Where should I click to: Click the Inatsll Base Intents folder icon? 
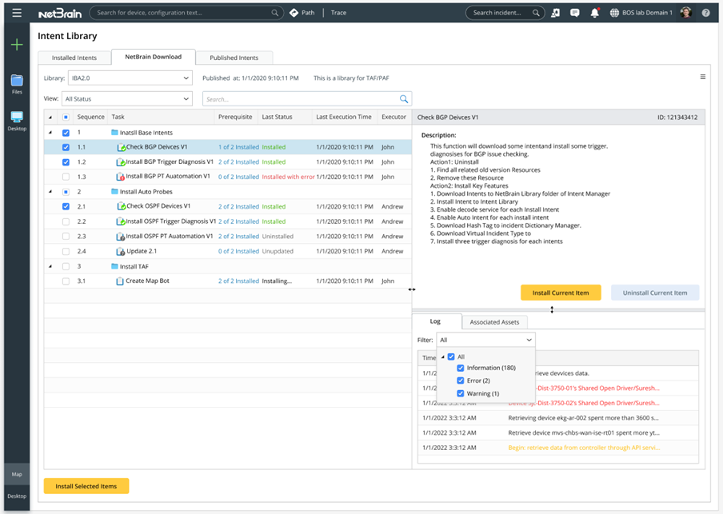(x=114, y=133)
